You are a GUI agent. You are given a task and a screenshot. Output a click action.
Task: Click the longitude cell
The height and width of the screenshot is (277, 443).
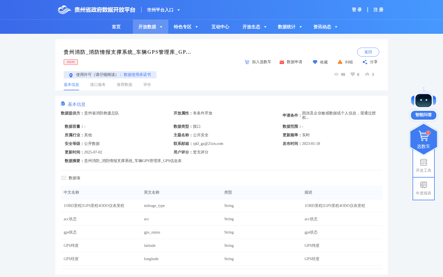151,259
